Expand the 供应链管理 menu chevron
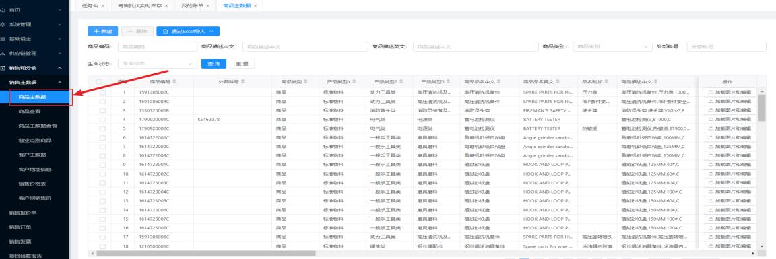 pos(59,53)
